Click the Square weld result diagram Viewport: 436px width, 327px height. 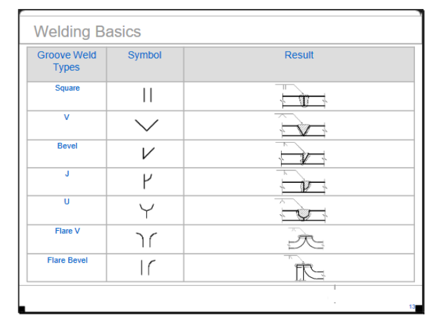(301, 96)
